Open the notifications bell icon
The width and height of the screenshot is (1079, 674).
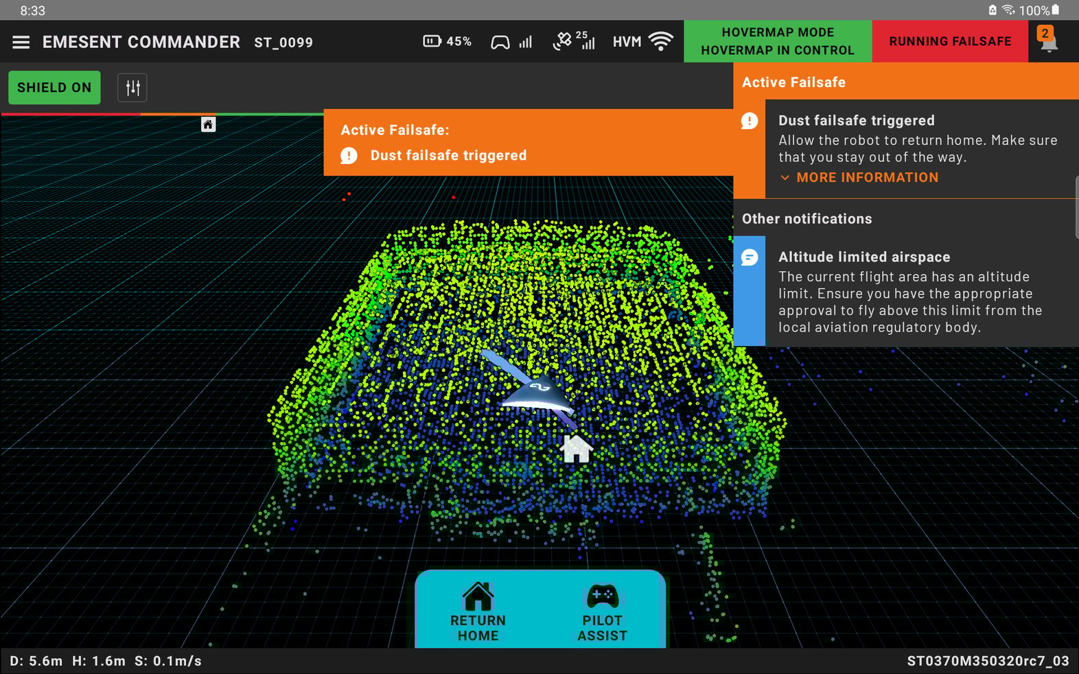[1047, 41]
